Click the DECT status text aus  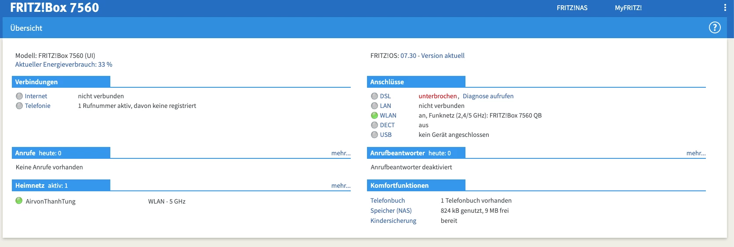(x=423, y=125)
